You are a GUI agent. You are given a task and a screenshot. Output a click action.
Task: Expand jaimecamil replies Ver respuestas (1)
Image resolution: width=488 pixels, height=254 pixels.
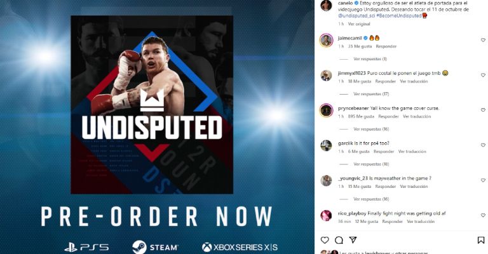pos(370,59)
